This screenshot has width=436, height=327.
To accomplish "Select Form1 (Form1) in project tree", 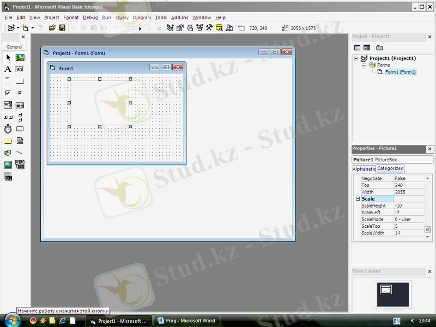I will (401, 72).
